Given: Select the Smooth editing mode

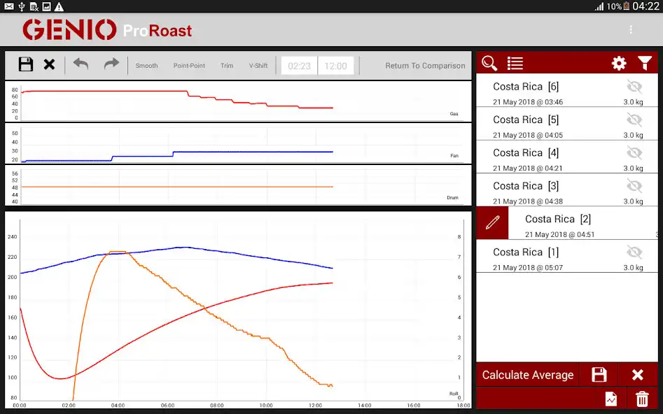Looking at the screenshot, I should point(146,66).
